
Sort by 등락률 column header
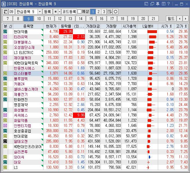point(66,26)
